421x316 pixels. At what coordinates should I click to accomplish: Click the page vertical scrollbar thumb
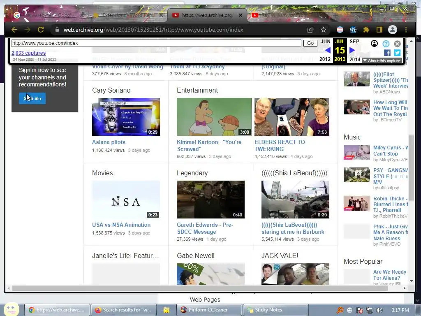click(x=411, y=168)
